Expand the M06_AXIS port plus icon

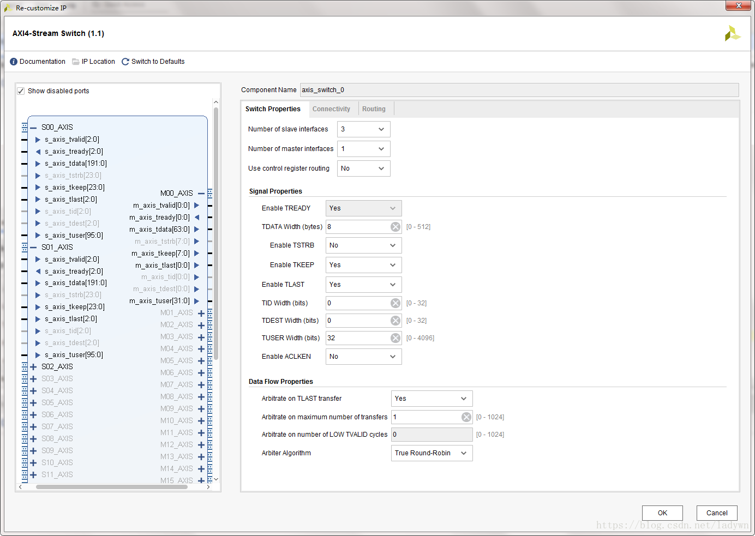pos(201,373)
